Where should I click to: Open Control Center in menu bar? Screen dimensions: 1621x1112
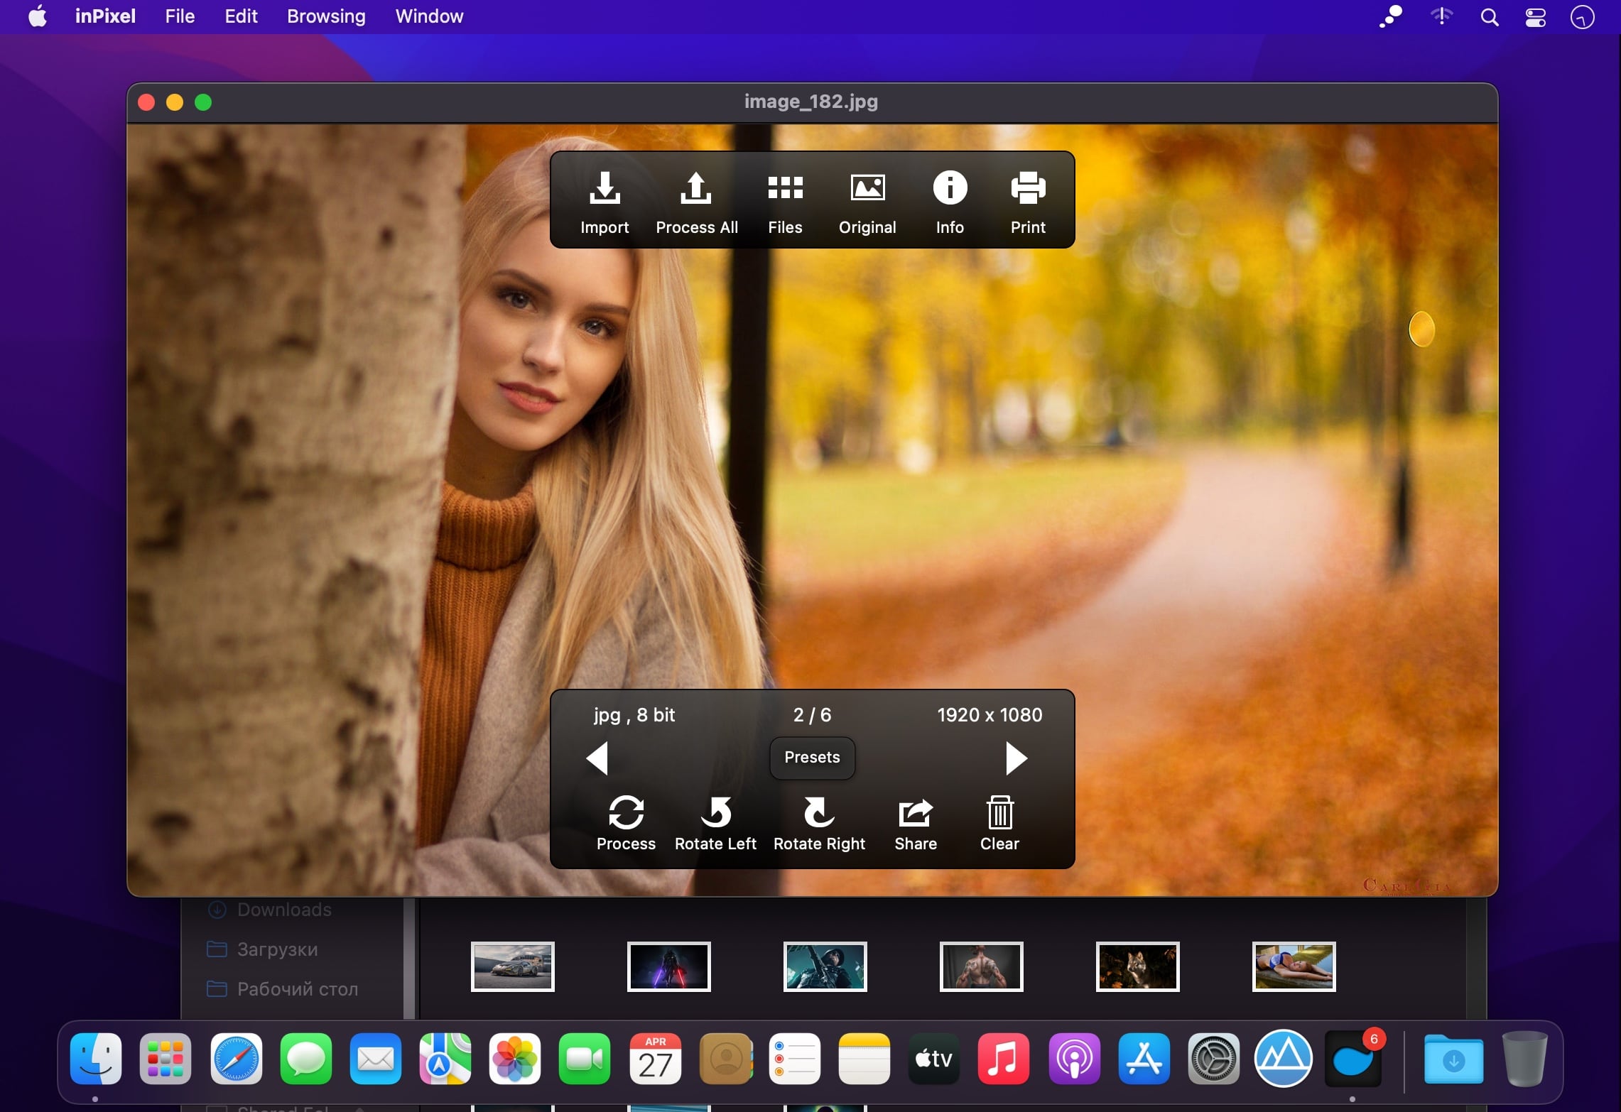point(1536,17)
